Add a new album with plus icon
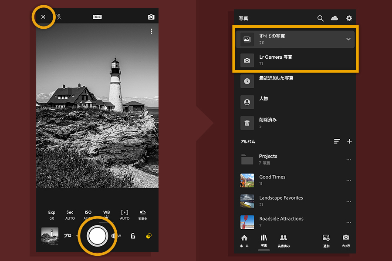The image size is (392, 261). coord(349,141)
